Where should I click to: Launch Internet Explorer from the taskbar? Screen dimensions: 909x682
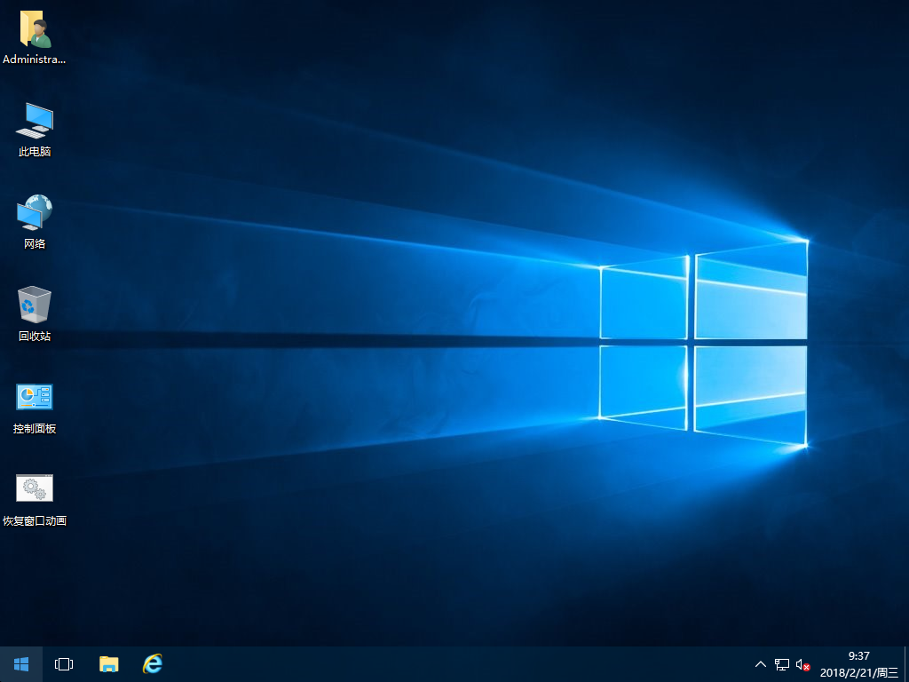[152, 663]
